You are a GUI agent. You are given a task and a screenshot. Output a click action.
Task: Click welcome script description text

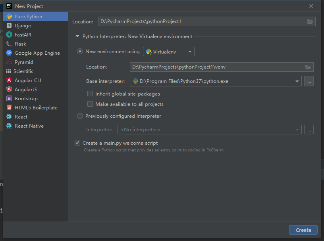coord(154,150)
